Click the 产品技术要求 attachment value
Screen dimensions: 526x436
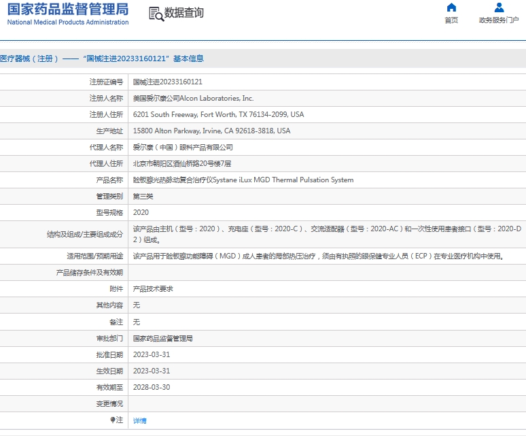point(153,289)
